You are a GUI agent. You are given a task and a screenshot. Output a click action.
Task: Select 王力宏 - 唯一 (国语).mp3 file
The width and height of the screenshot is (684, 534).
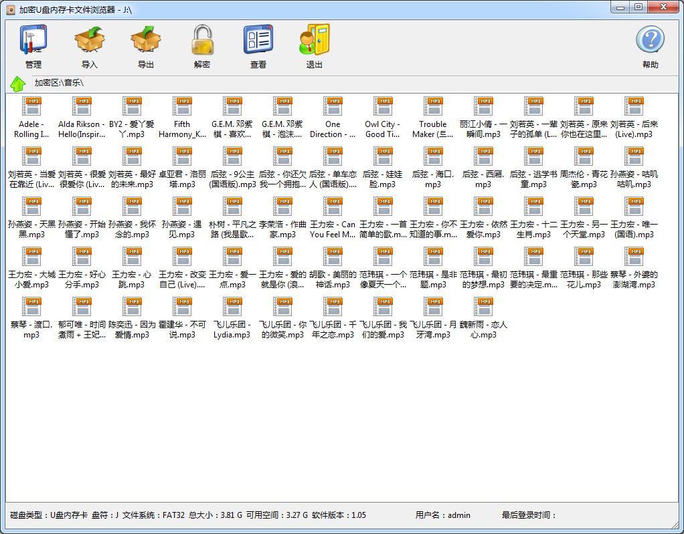634,218
